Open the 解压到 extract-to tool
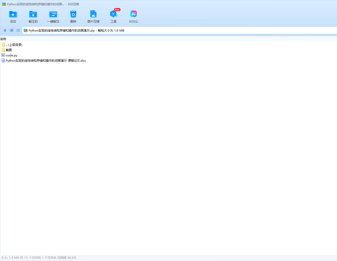 point(33,15)
